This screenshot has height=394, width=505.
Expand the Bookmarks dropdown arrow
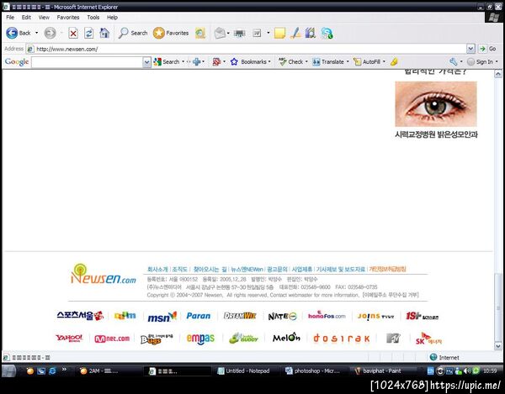coord(269,61)
